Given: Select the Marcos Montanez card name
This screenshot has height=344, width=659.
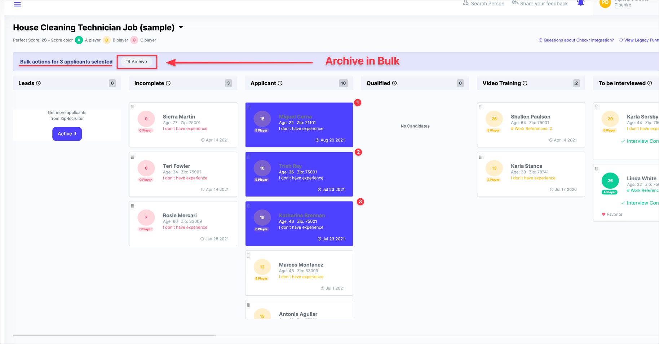Looking at the screenshot, I should pos(301,265).
